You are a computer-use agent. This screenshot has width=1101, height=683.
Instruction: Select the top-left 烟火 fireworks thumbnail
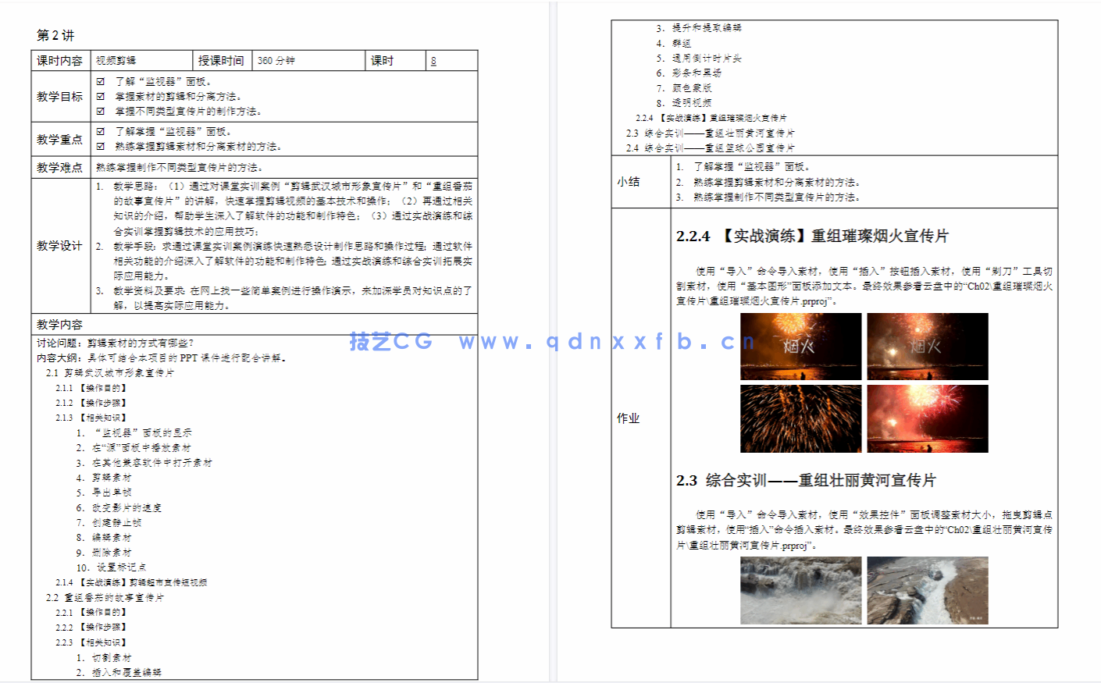coord(800,346)
